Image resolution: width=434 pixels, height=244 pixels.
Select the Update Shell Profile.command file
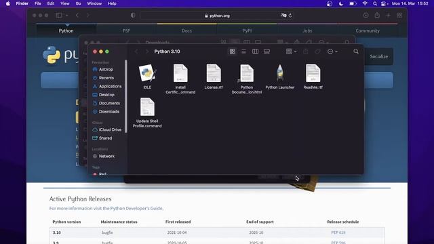147,107
